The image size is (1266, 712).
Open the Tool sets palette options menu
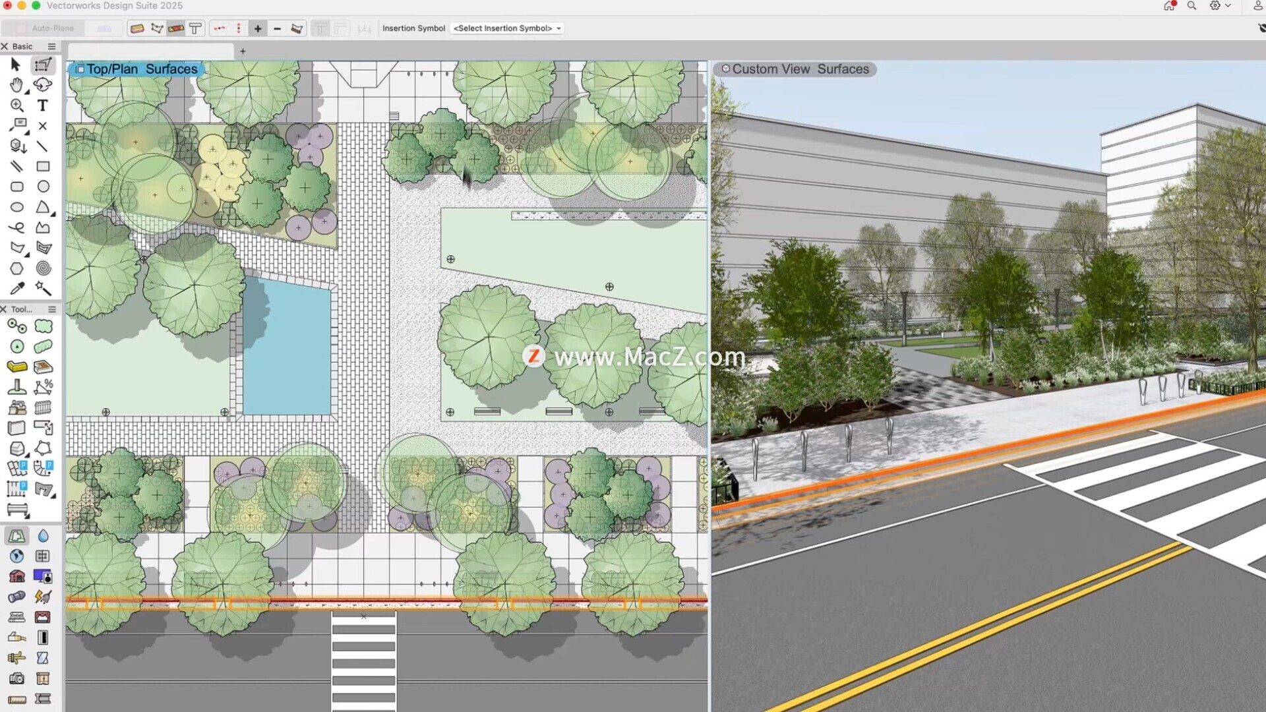[51, 309]
